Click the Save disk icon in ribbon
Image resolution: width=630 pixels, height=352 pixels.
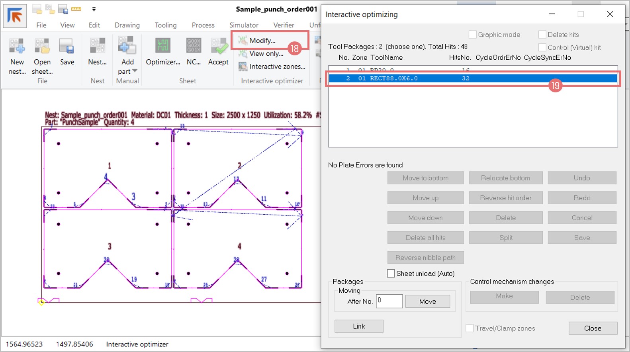[x=67, y=47]
